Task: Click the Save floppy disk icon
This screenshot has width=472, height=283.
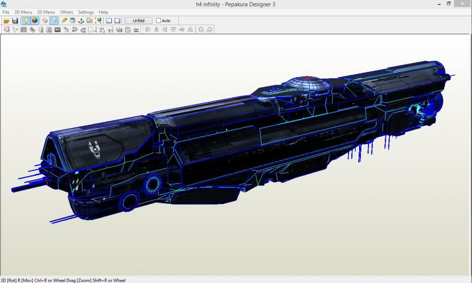Action: point(15,20)
